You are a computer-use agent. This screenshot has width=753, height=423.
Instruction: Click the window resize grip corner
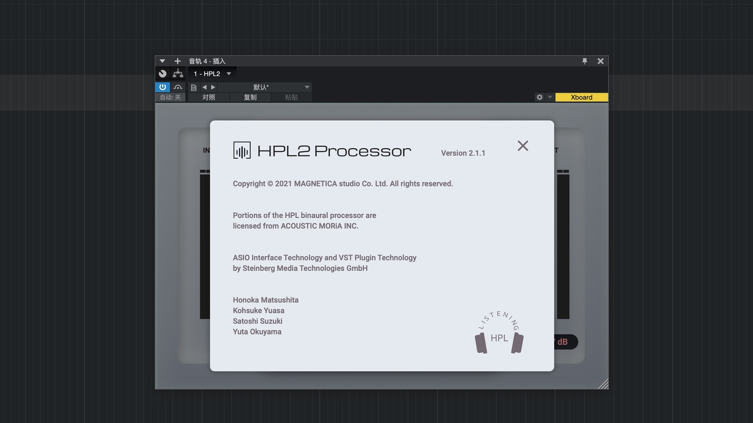604,384
